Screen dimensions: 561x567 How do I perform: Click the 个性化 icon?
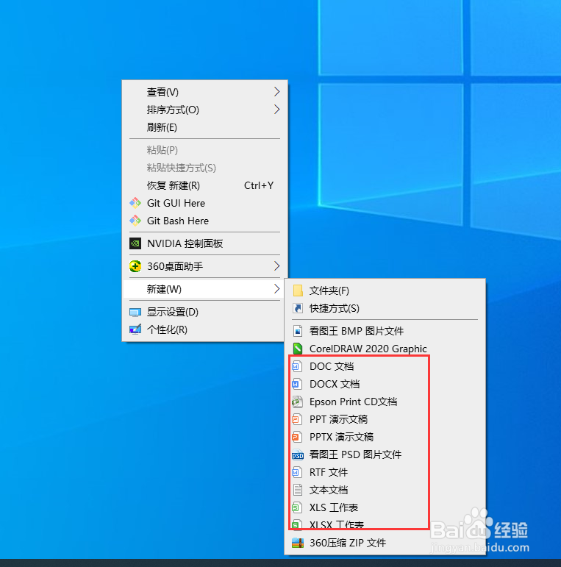coord(135,329)
